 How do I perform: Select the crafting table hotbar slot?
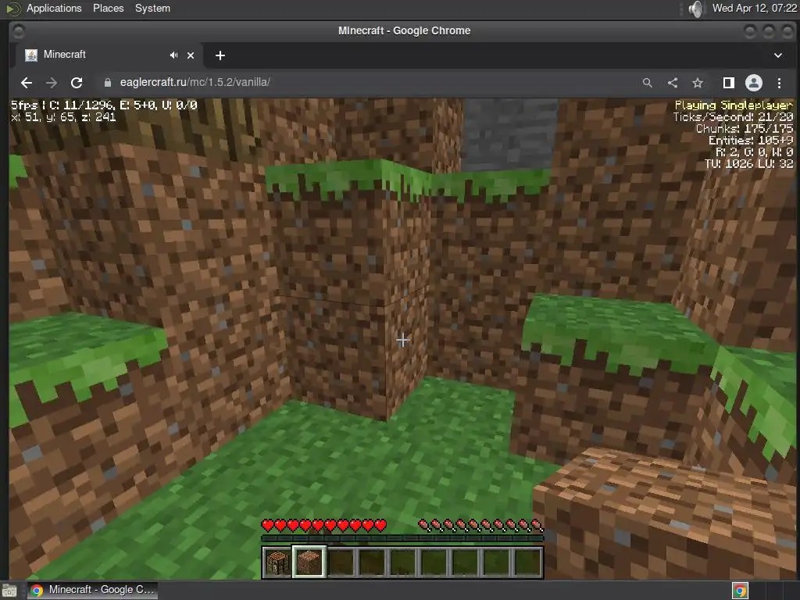(277, 562)
